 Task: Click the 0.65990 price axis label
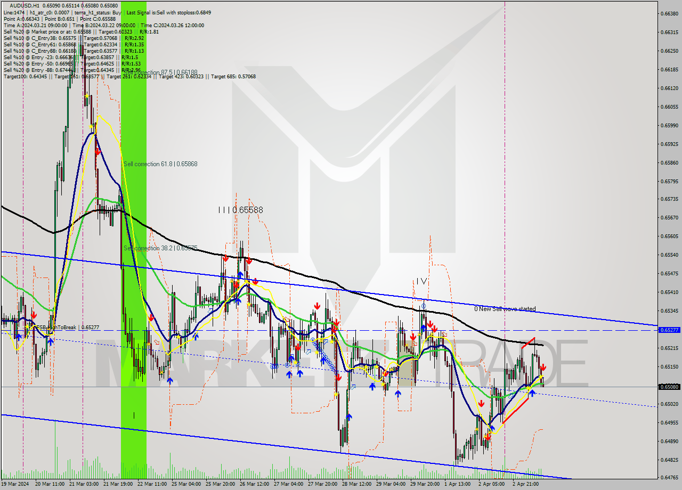[669, 125]
